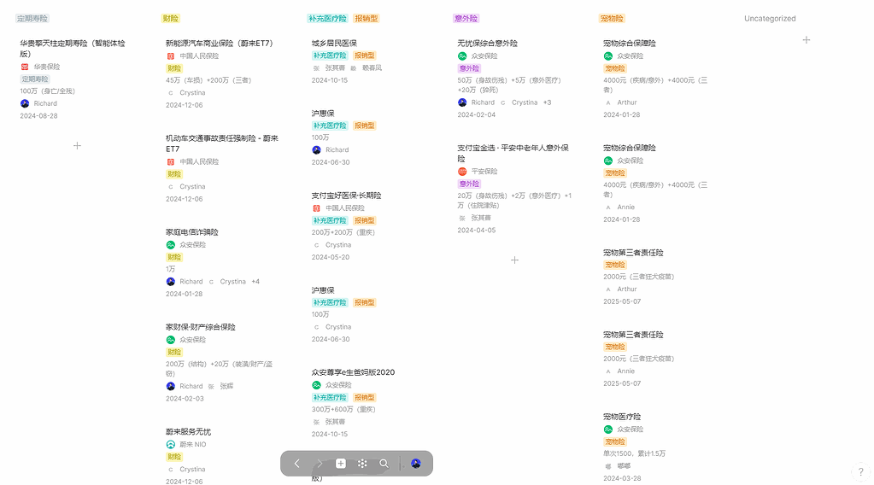Click the Uncategorized column header
This screenshot has height=485, width=874.
point(770,19)
